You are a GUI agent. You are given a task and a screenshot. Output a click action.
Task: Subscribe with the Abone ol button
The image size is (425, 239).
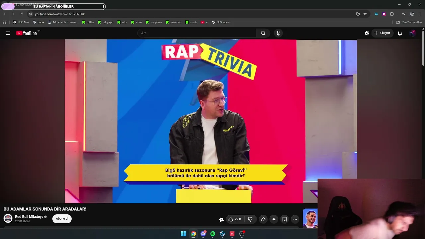tap(62, 219)
